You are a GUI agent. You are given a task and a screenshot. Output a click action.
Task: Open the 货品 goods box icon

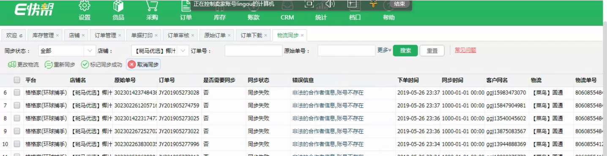coord(118,6)
